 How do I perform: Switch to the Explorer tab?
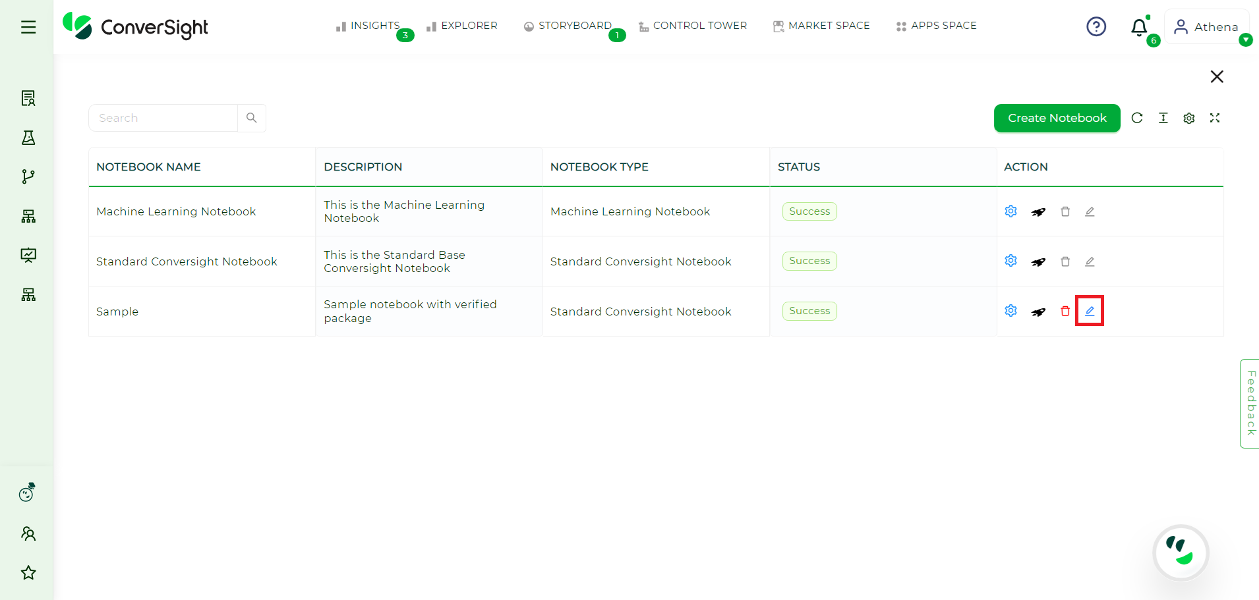coord(462,26)
